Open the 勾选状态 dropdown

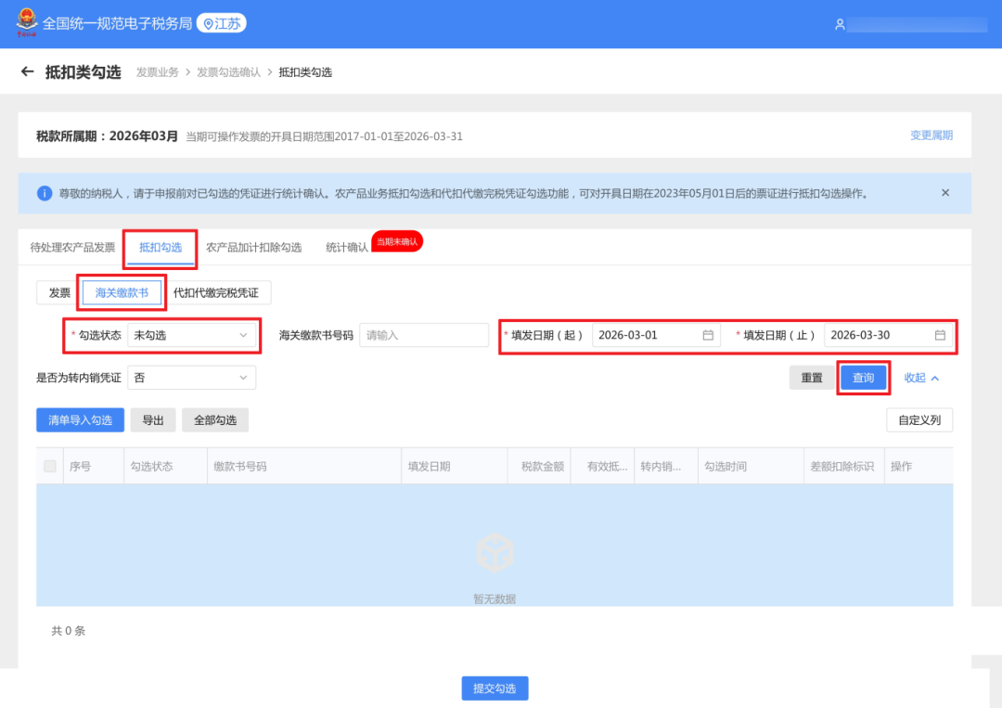point(192,335)
